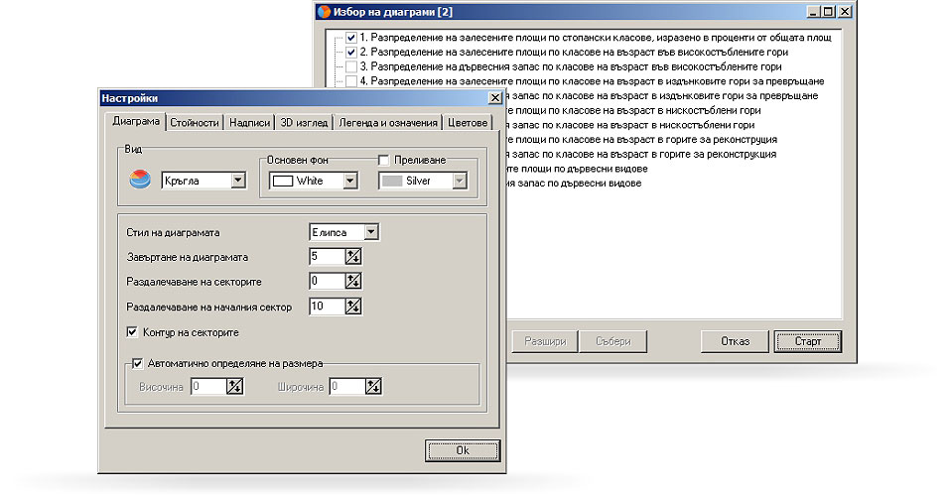Click the app icon in the chart selection title bar
950x496 pixels.
tap(321, 12)
